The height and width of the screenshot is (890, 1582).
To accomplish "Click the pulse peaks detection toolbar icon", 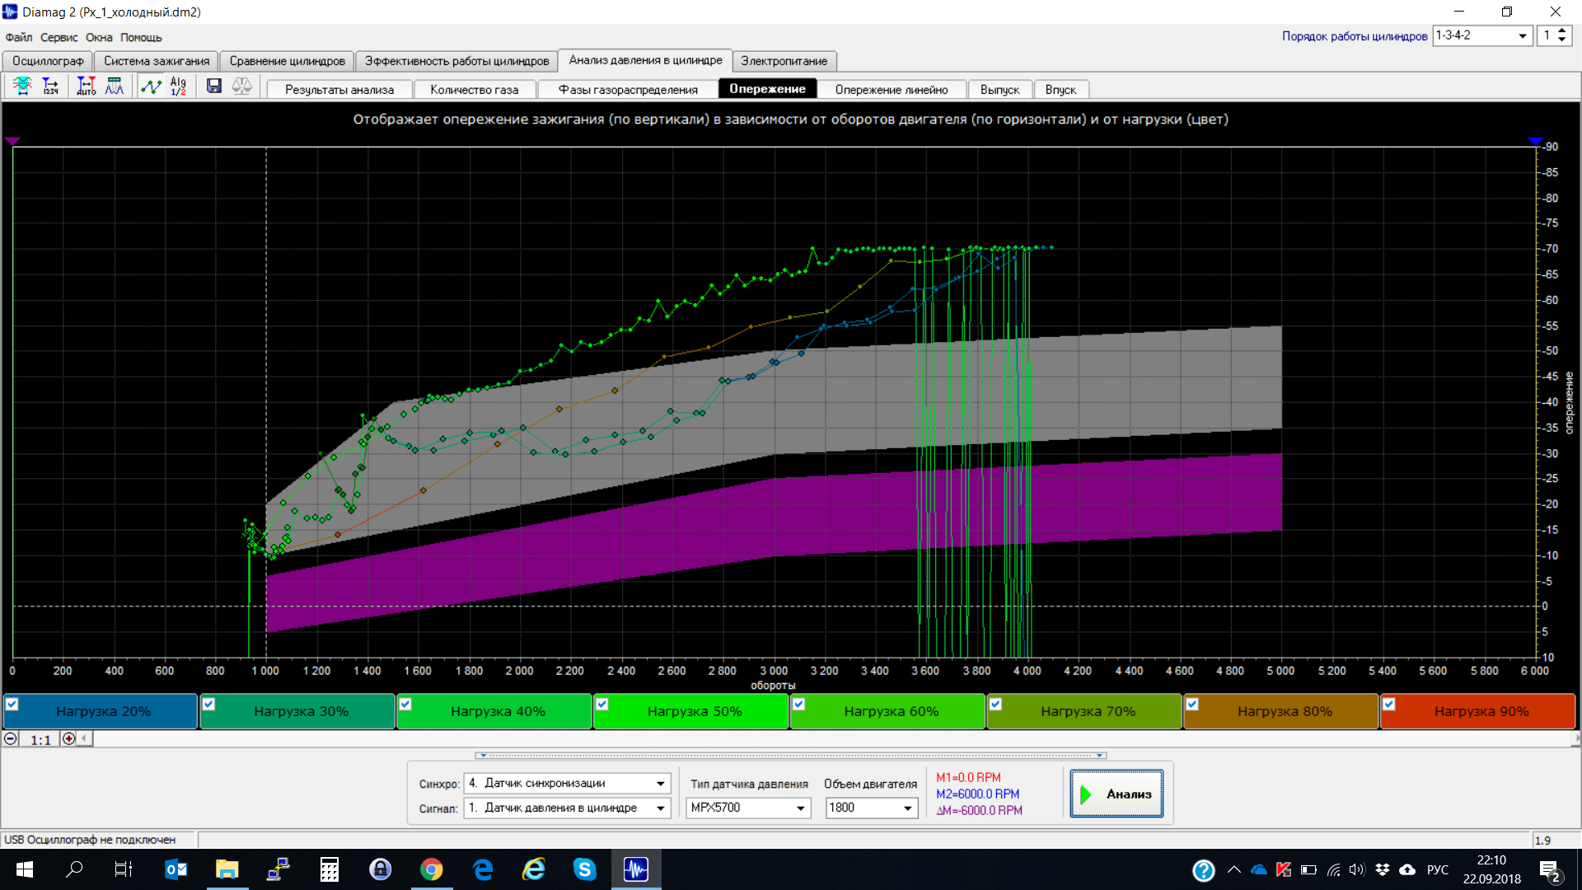I will coord(115,86).
